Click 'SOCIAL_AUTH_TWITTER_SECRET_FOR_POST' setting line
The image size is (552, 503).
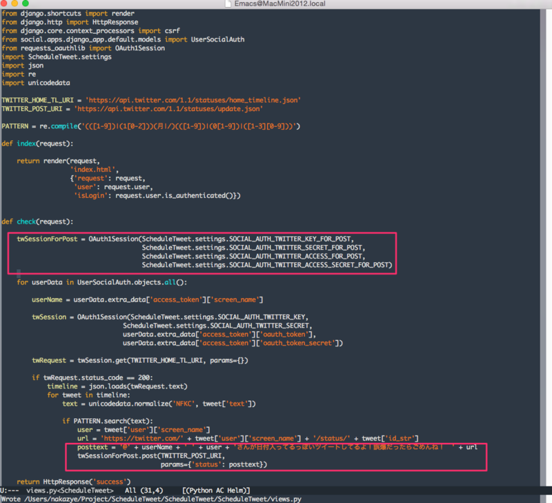coord(253,248)
